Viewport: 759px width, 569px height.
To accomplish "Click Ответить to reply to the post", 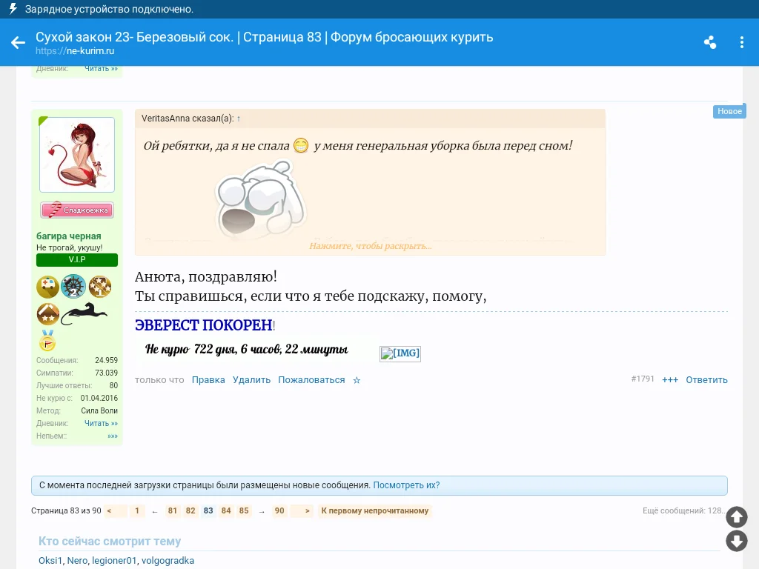I will 706,379.
